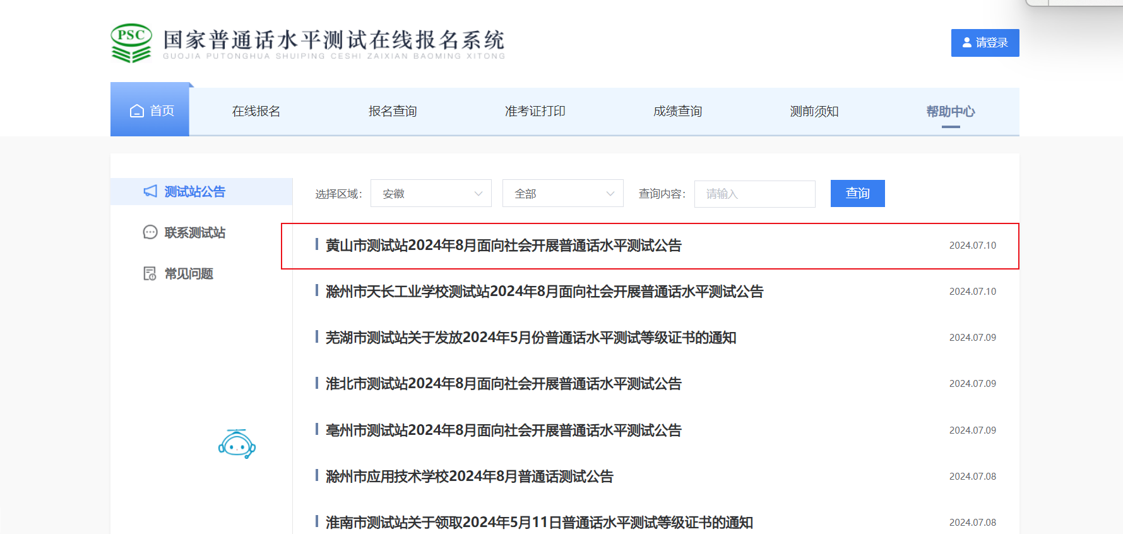Click the 查询内容 text input field
1123x534 pixels.
[754, 194]
